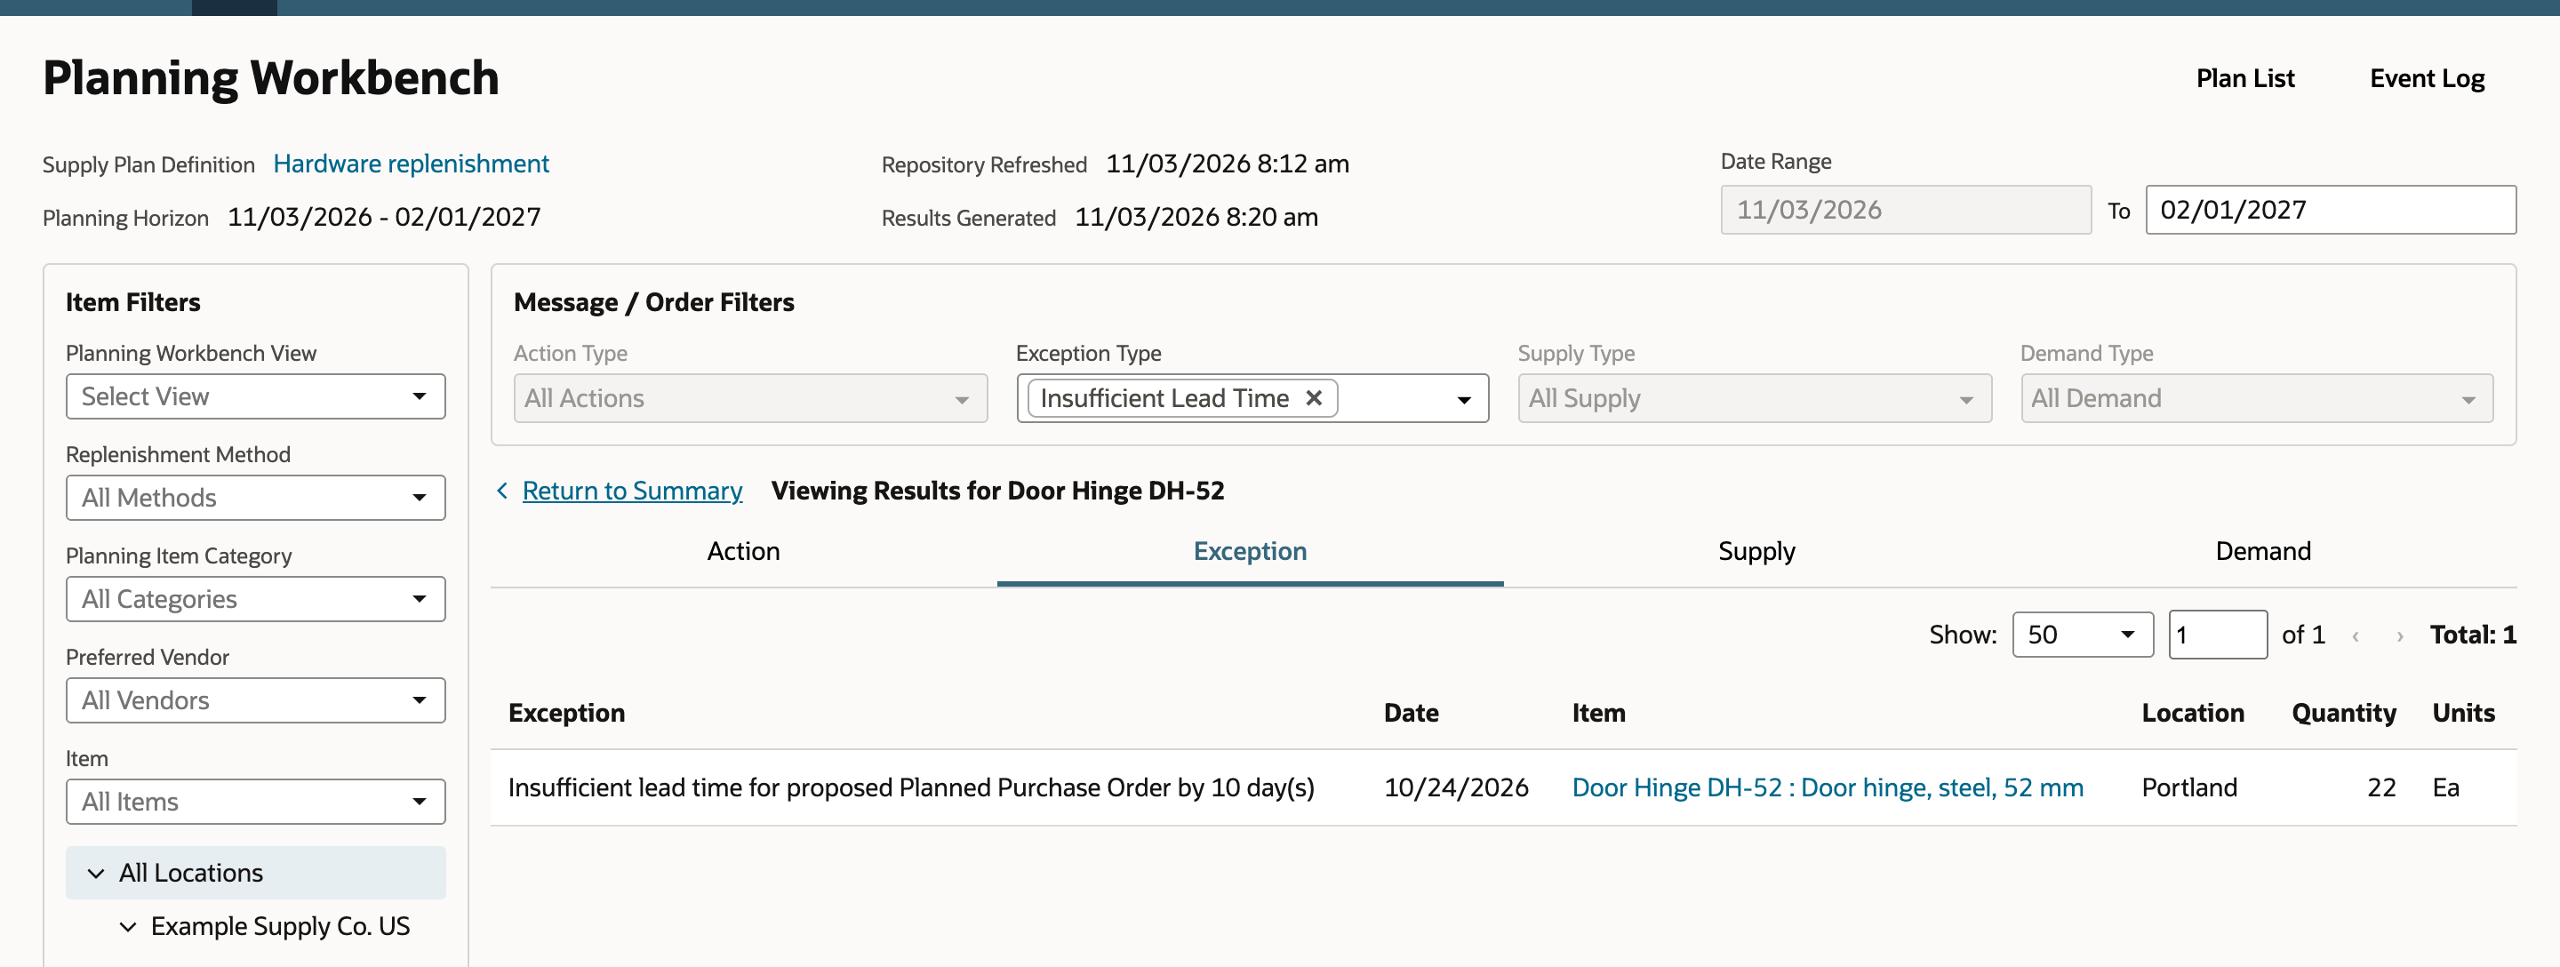Open the Replenishment Method dropdown
The image size is (2560, 967).
pos(255,498)
